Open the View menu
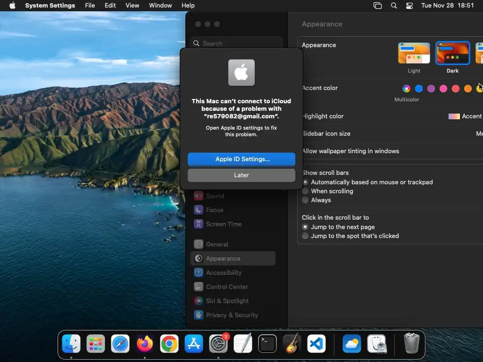Screen dimensions: 483x362 [132, 6]
